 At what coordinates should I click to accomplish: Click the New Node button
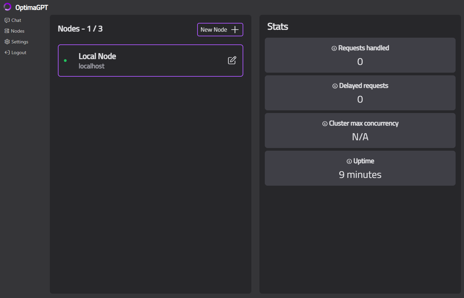220,30
